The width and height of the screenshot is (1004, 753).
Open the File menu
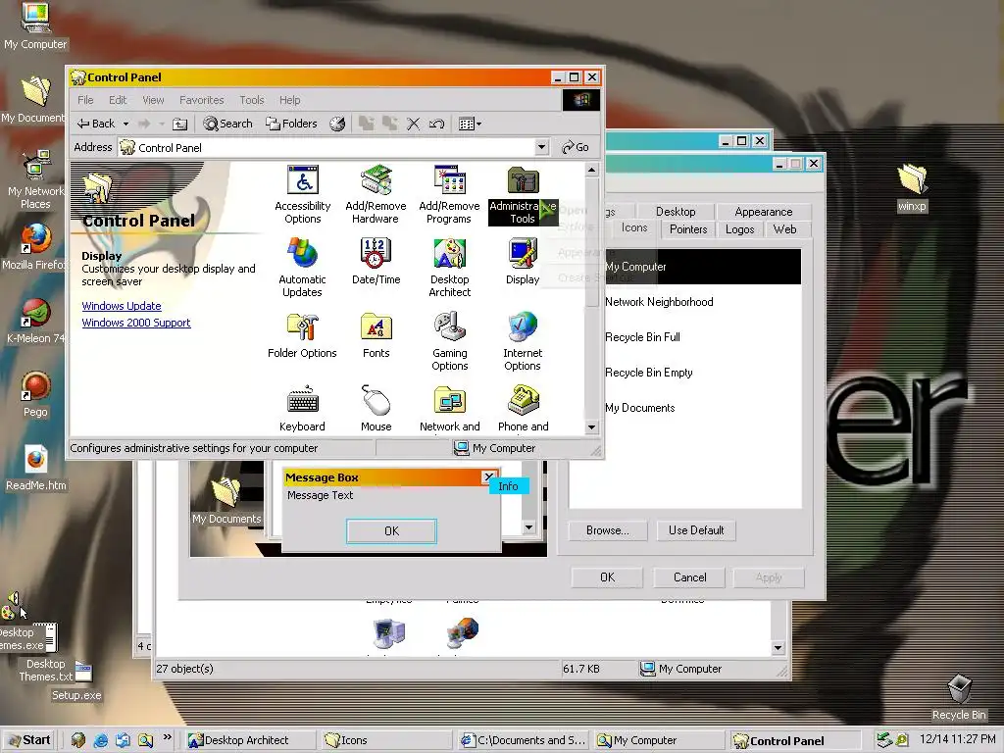[85, 100]
